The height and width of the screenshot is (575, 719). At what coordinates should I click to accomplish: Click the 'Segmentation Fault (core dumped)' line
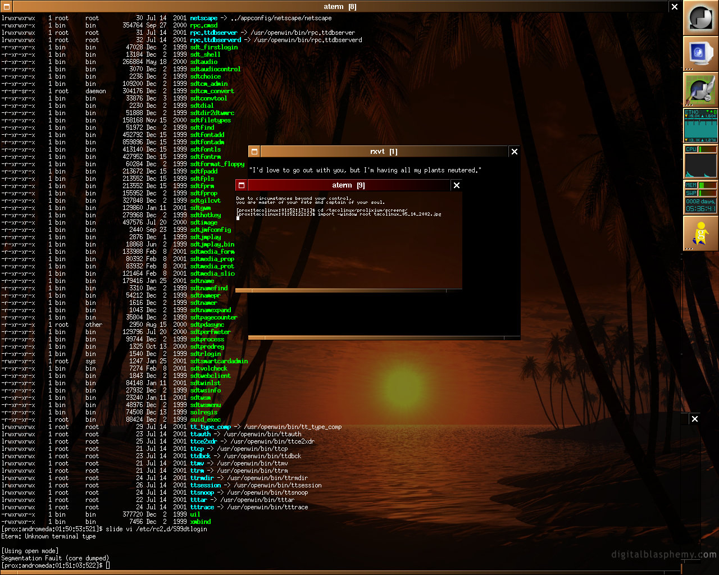(x=56, y=558)
